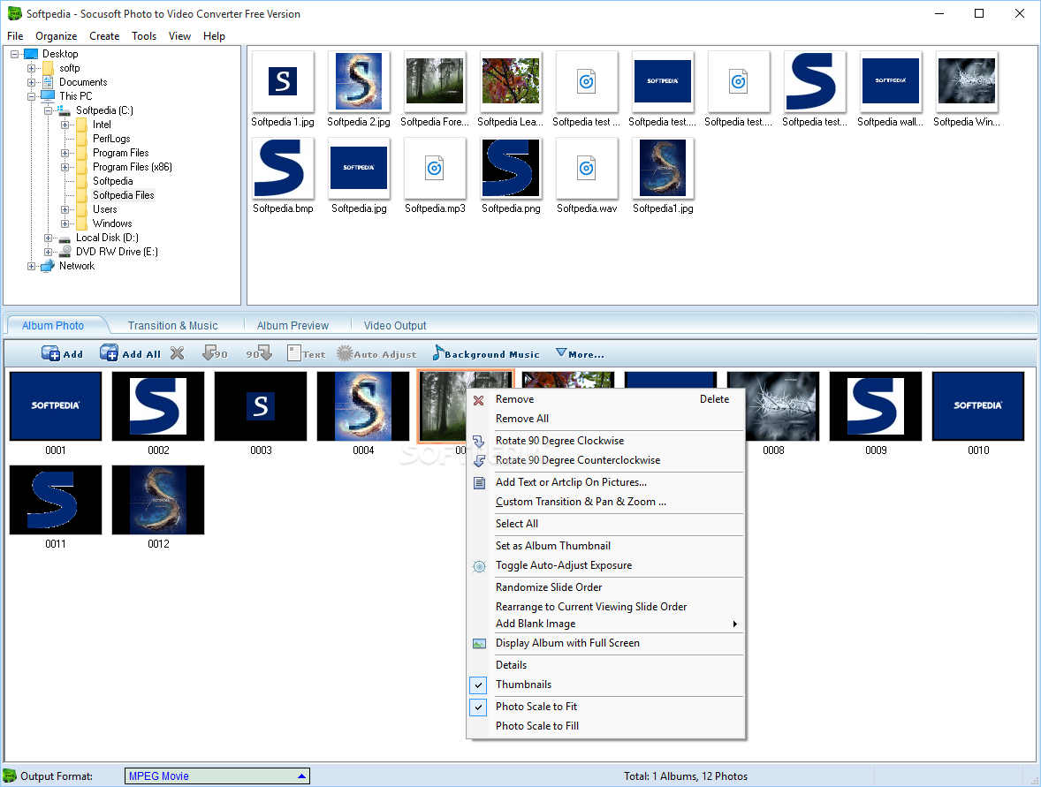The width and height of the screenshot is (1041, 787).
Task: Open the More... toolbar dropdown
Action: click(x=580, y=353)
